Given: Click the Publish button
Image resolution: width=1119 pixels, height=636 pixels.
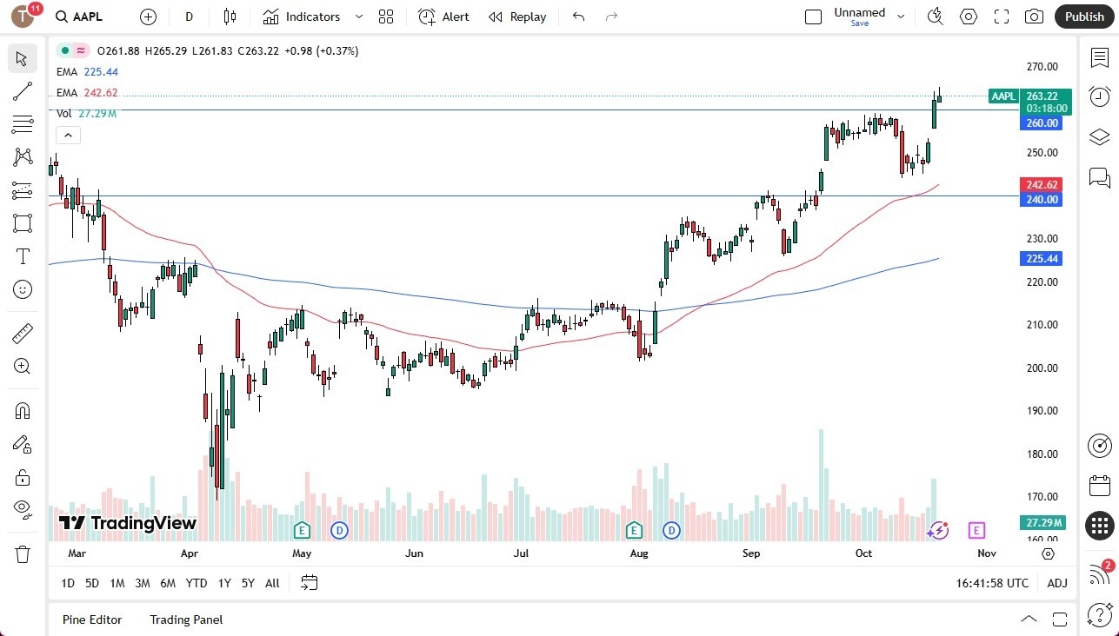Looking at the screenshot, I should [x=1083, y=16].
